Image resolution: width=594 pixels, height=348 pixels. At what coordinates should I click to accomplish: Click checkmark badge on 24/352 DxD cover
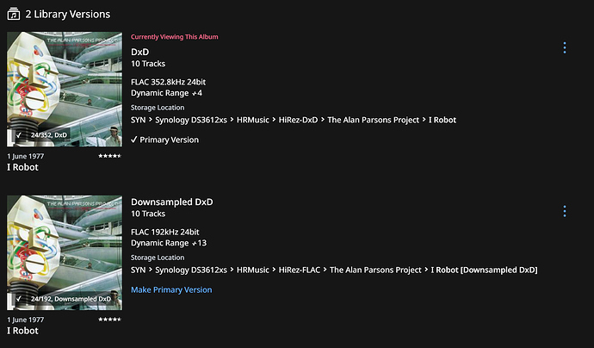point(19,135)
